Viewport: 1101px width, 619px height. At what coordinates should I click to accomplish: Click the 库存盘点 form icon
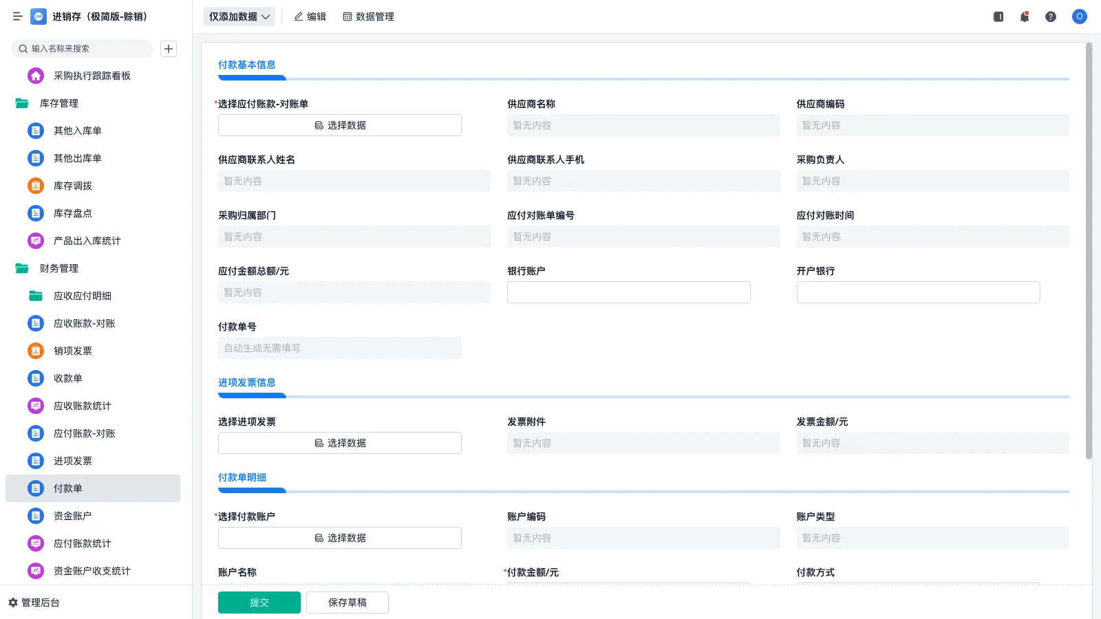36,213
